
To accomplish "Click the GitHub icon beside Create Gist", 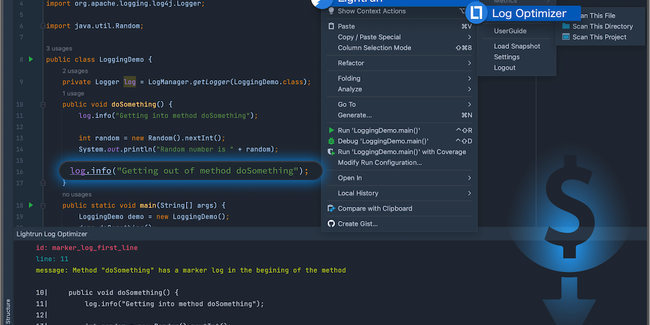I will pos(331,223).
